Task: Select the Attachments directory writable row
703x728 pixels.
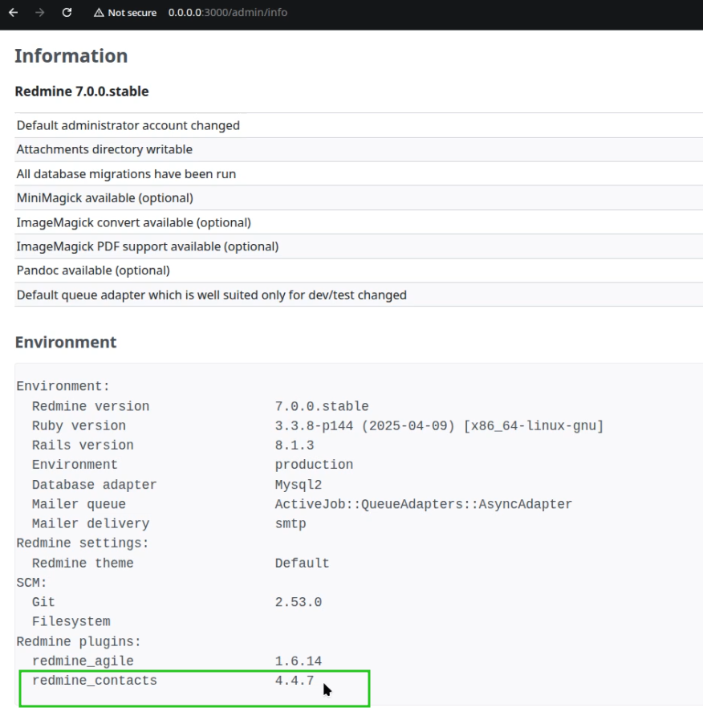Action: (359, 149)
